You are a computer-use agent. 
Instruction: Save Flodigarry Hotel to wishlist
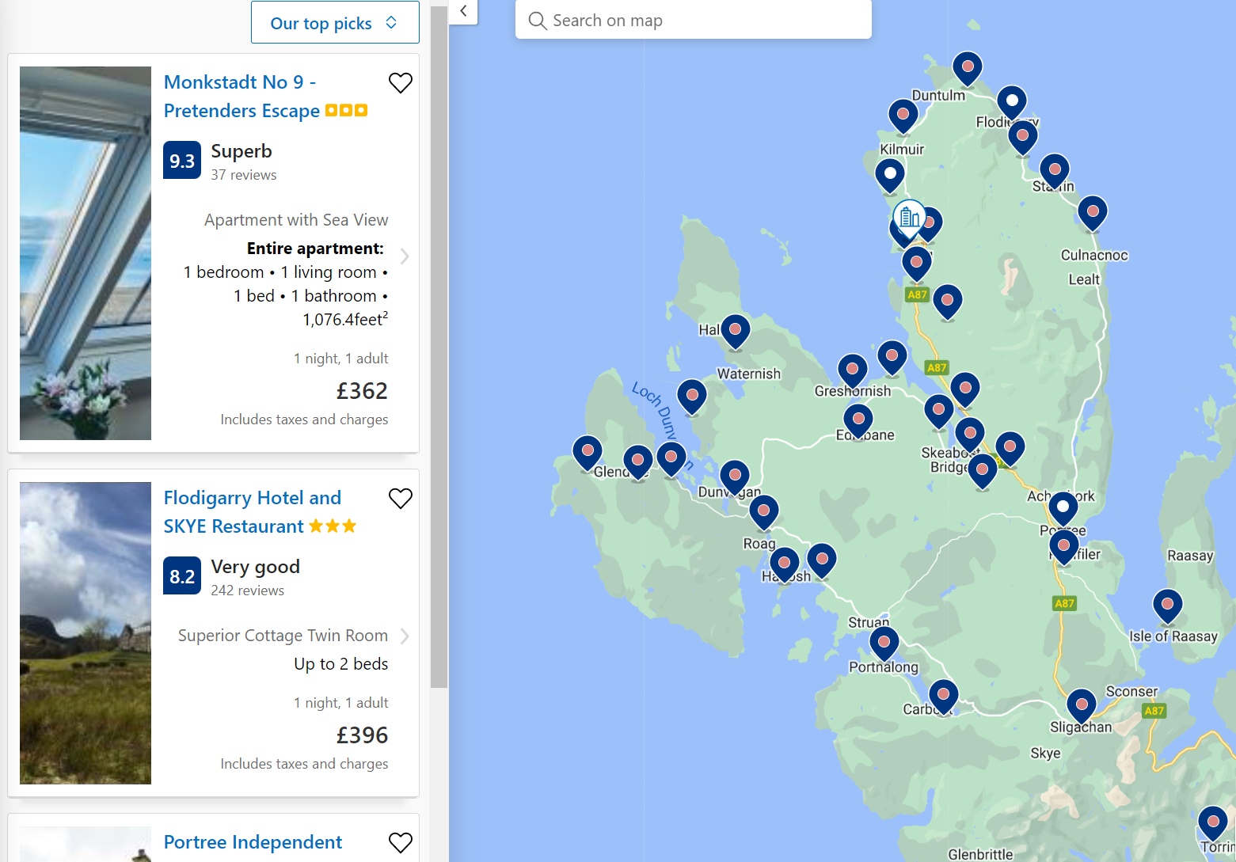401,499
